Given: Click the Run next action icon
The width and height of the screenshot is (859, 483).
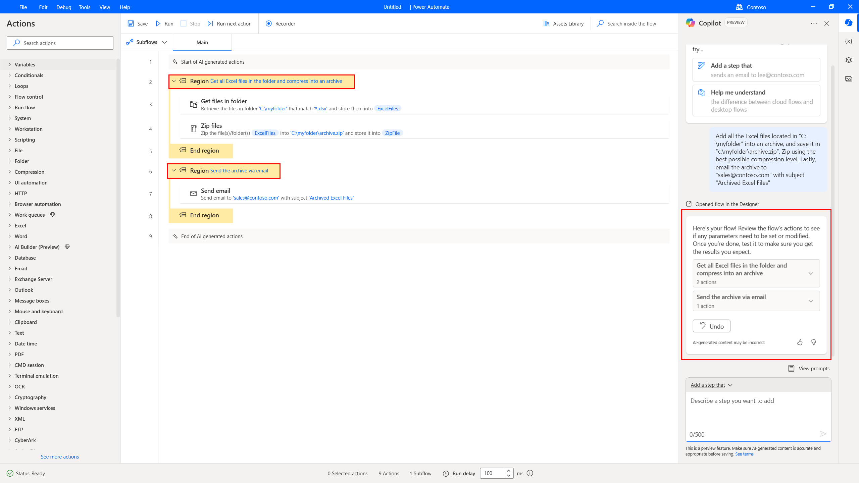Looking at the screenshot, I should (211, 23).
